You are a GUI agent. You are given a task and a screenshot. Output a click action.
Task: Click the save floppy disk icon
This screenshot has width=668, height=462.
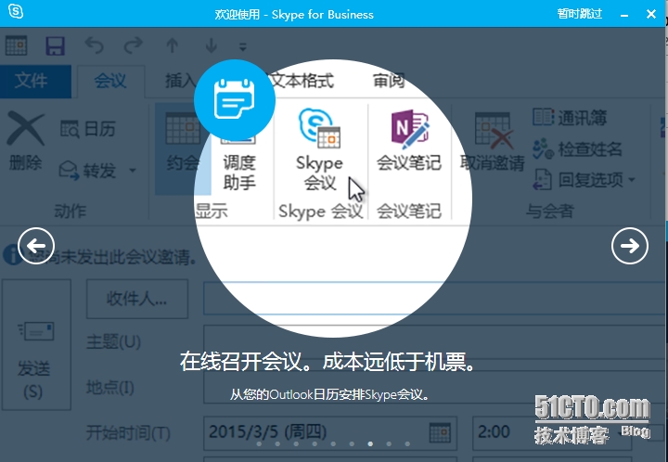(55, 45)
